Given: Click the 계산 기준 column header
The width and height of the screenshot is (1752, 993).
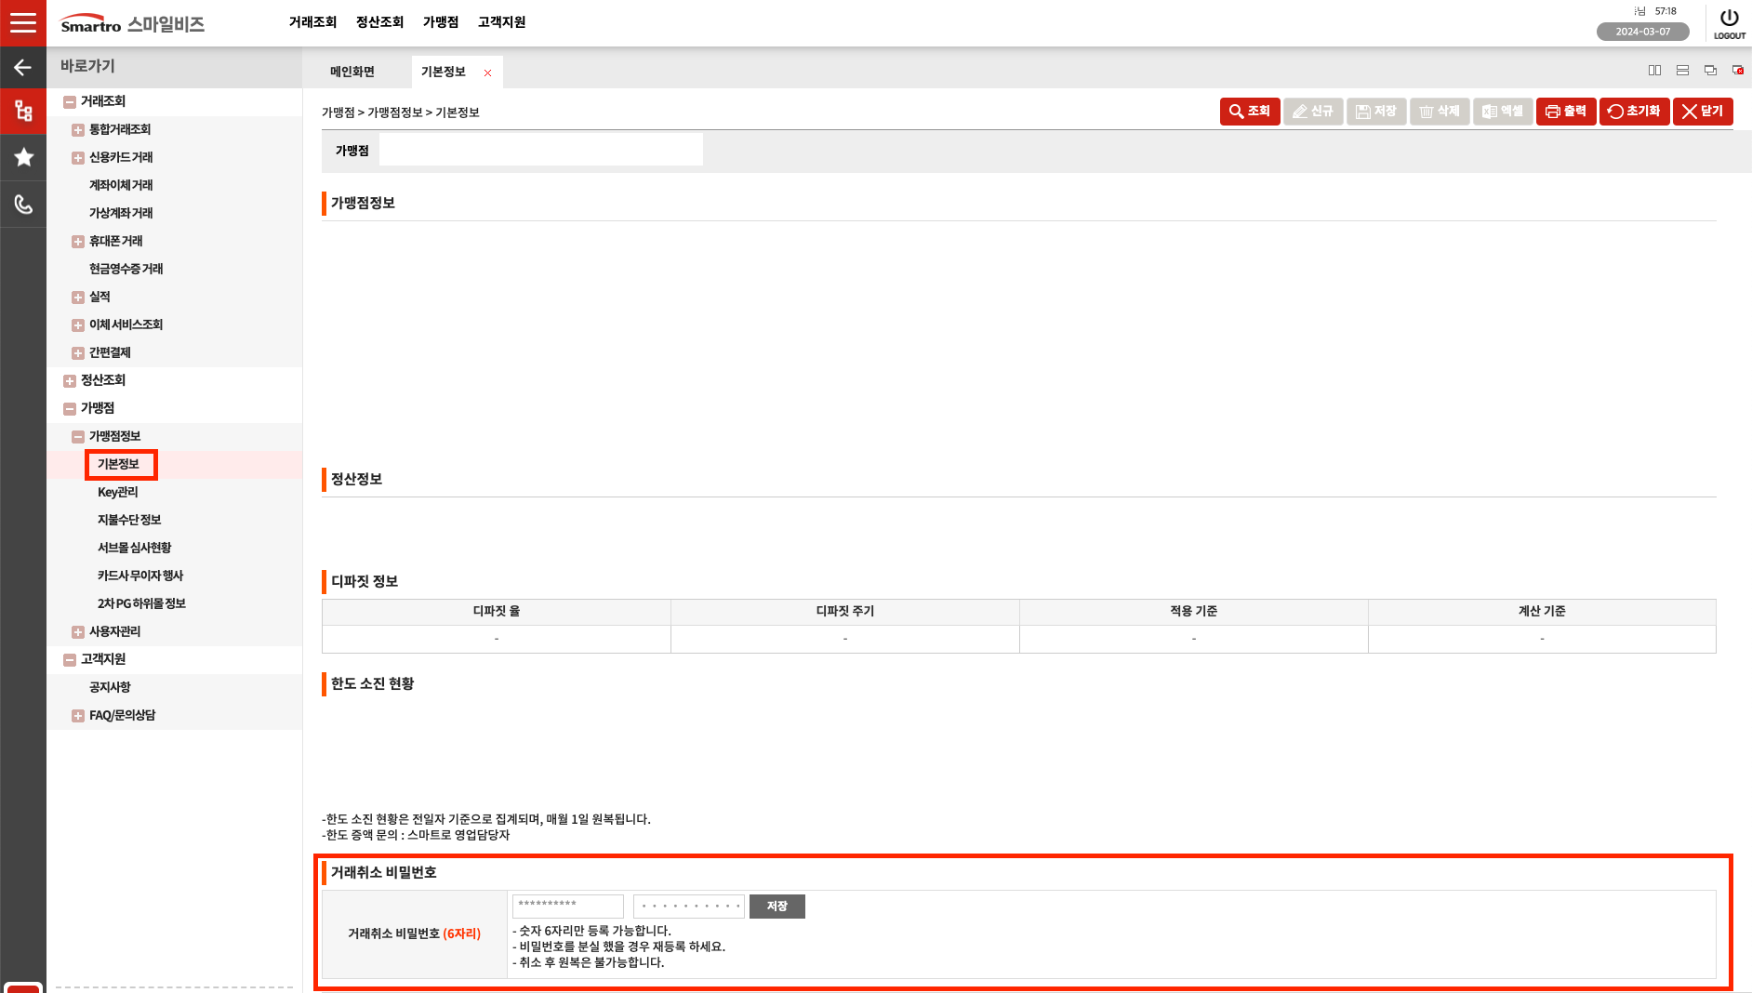Looking at the screenshot, I should coord(1542,612).
